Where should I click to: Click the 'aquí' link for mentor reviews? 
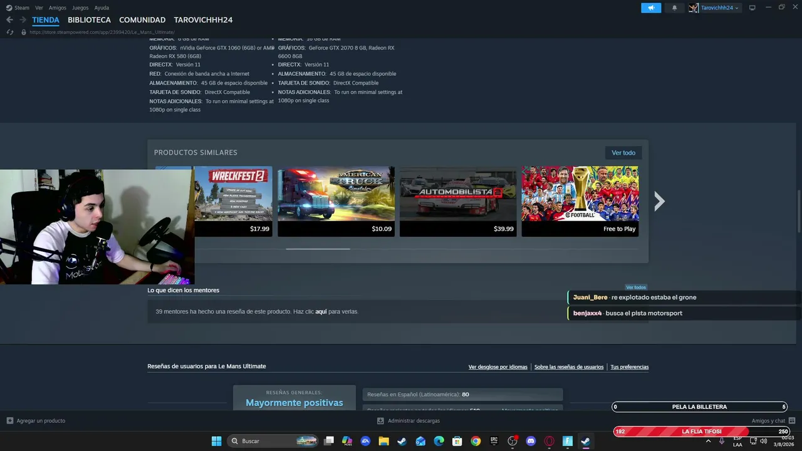point(321,311)
